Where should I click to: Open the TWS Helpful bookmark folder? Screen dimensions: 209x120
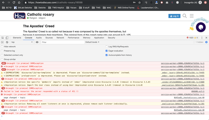(x=56, y=8)
